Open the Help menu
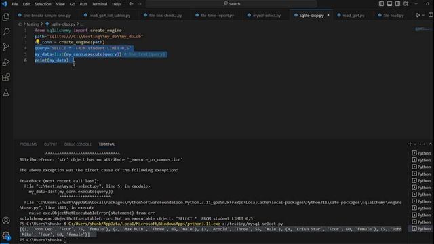This screenshot has width=434, height=244. [x=116, y=4]
